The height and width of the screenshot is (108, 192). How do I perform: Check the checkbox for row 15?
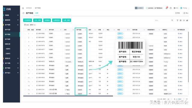tap(25, 90)
